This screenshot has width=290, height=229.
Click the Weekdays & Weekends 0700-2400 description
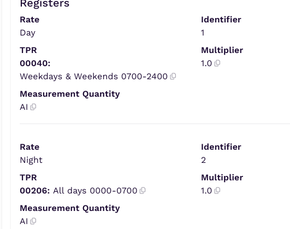pyautogui.click(x=94, y=77)
